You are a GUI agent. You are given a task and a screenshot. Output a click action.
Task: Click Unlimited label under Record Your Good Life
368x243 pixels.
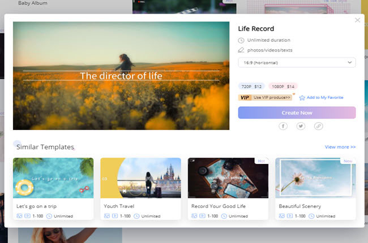click(238, 216)
